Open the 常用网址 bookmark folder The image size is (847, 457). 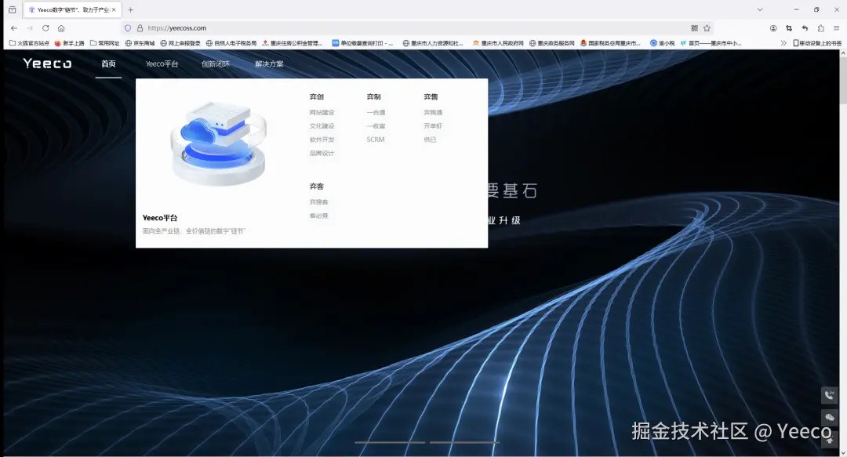click(104, 43)
